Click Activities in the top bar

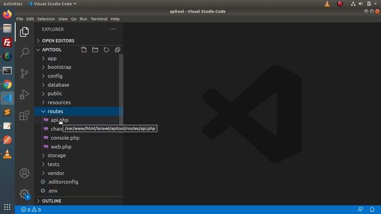(x=13, y=4)
